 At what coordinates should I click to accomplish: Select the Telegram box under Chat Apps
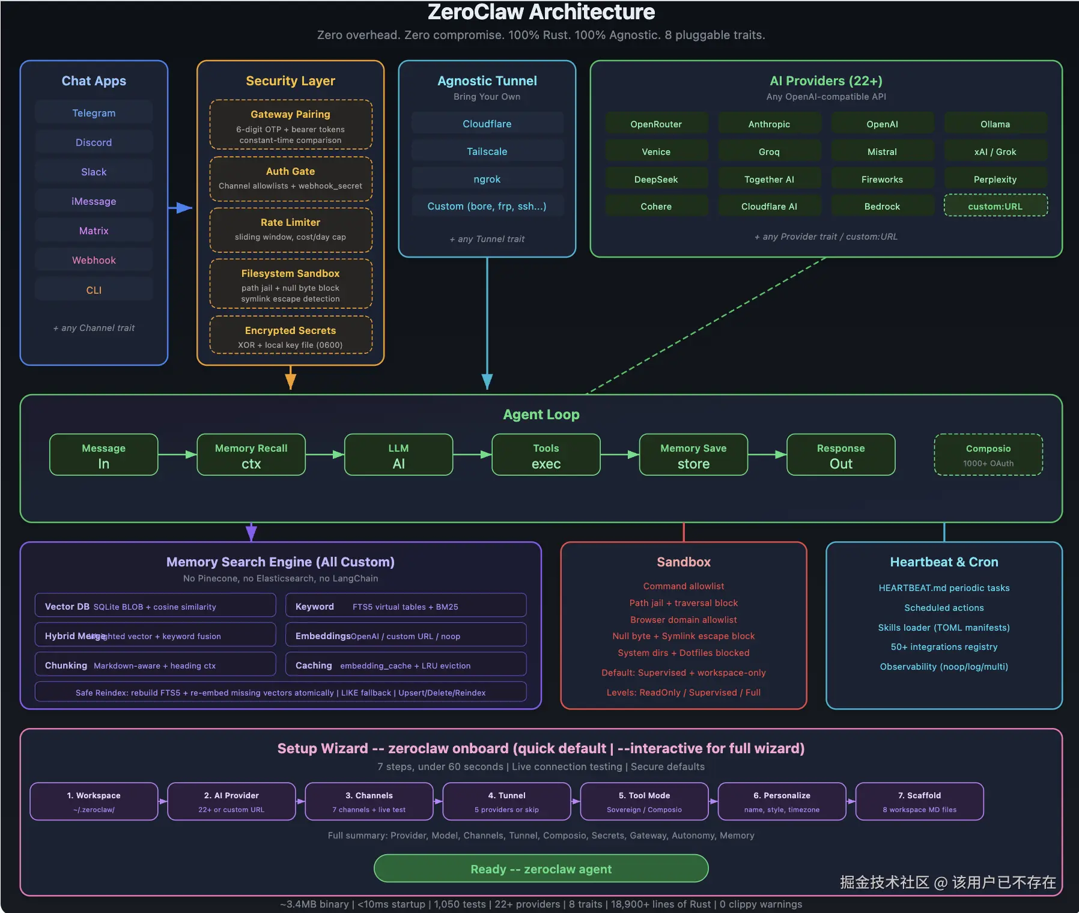point(94,113)
